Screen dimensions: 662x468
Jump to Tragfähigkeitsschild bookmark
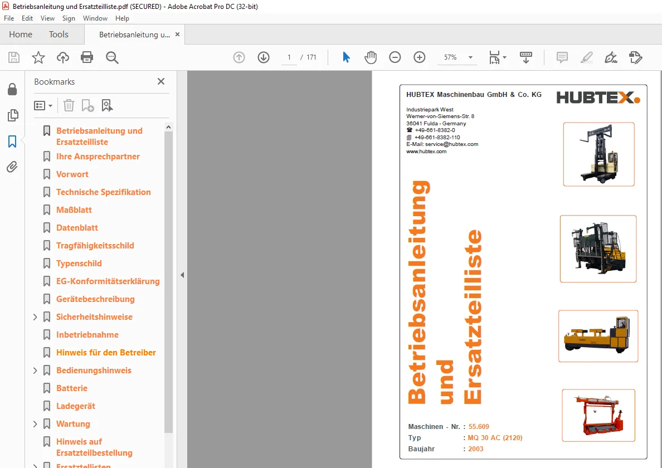(x=95, y=246)
